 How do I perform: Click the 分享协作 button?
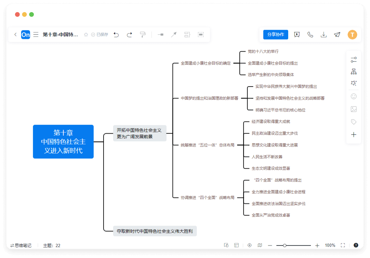pos(275,35)
